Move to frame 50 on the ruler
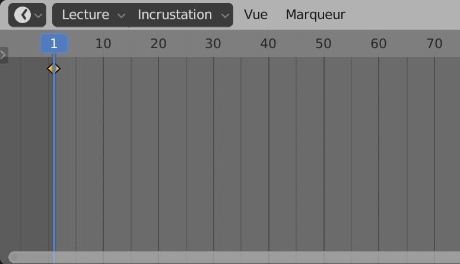The image size is (460, 264). [323, 43]
